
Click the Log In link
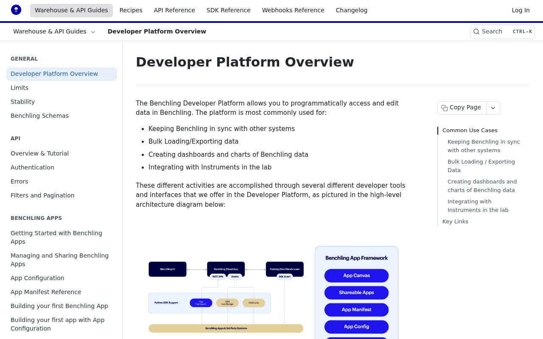tap(521, 11)
